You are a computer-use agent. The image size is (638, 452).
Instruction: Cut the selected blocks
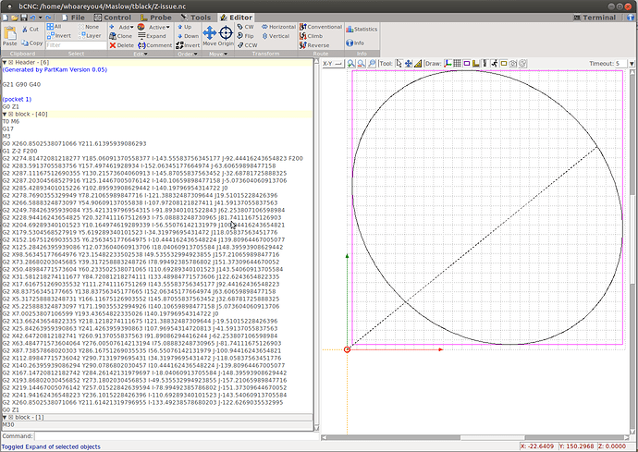point(31,30)
